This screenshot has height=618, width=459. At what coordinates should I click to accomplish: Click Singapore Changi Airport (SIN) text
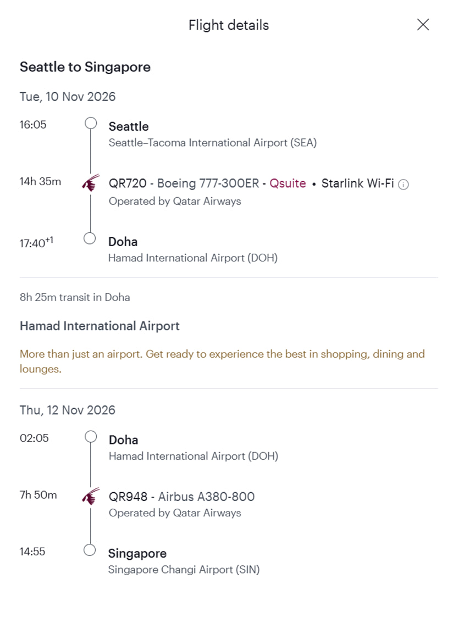coord(184,570)
